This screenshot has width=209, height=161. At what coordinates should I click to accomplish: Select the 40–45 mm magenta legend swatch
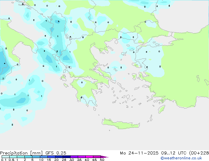pos(89,157)
